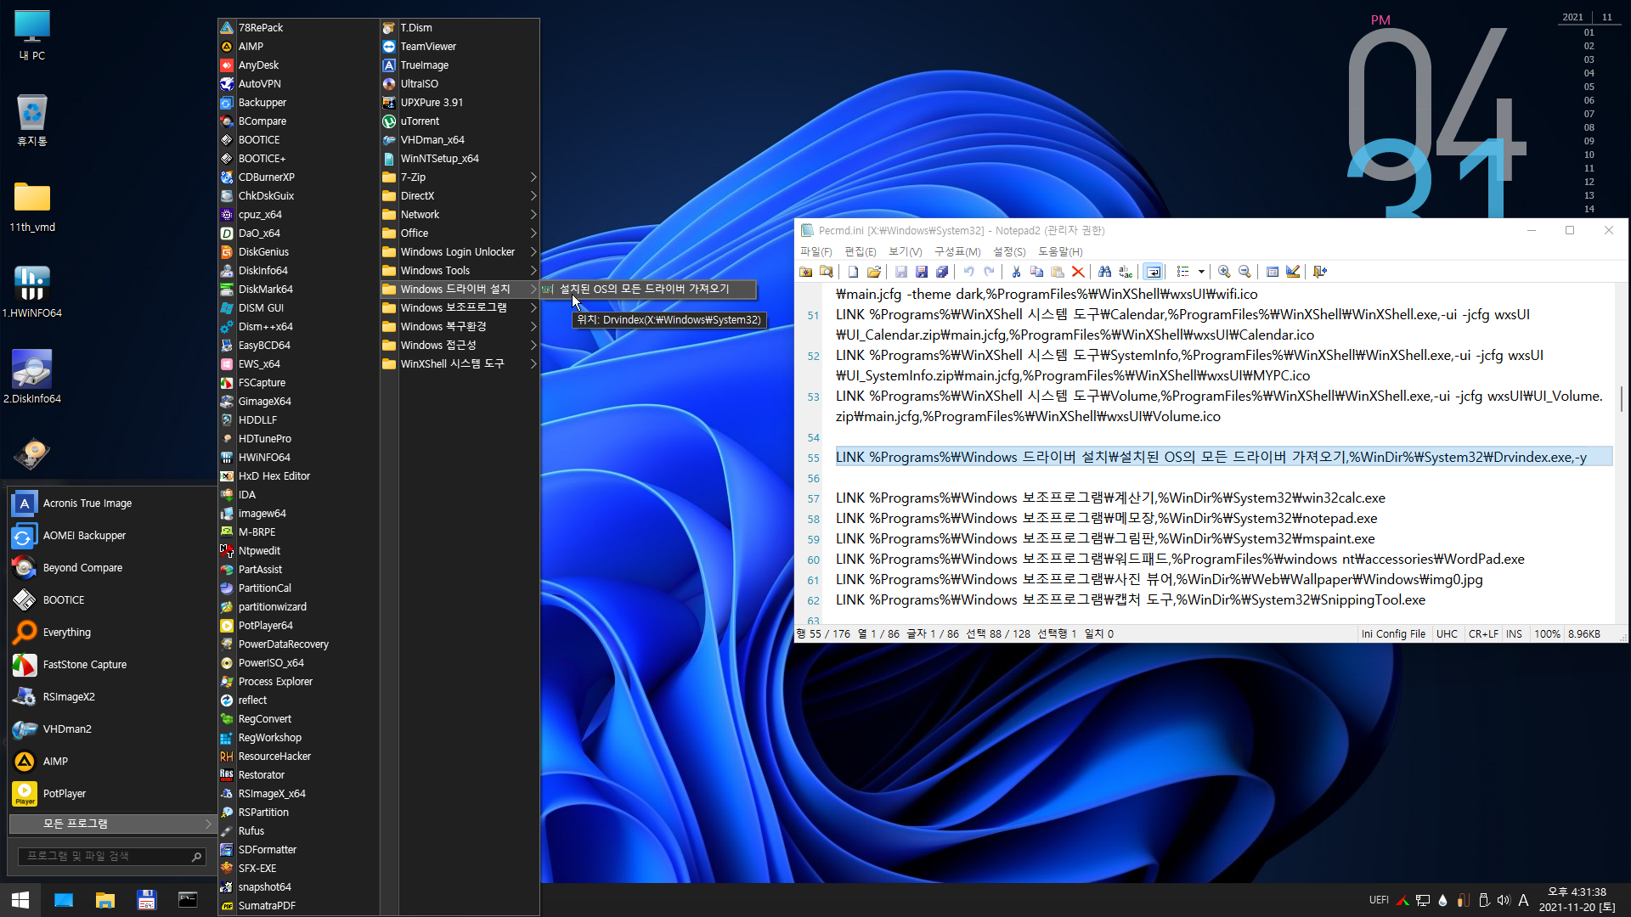Open TeamViewer from programs list
The height and width of the screenshot is (917, 1631).
click(460, 47)
